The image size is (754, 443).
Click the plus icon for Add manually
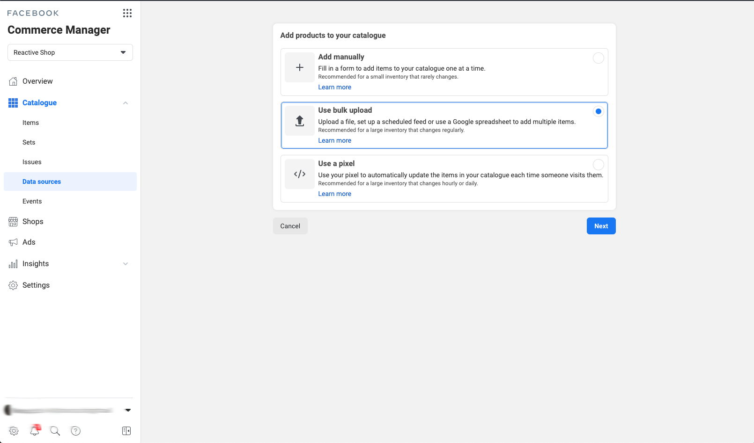(300, 67)
